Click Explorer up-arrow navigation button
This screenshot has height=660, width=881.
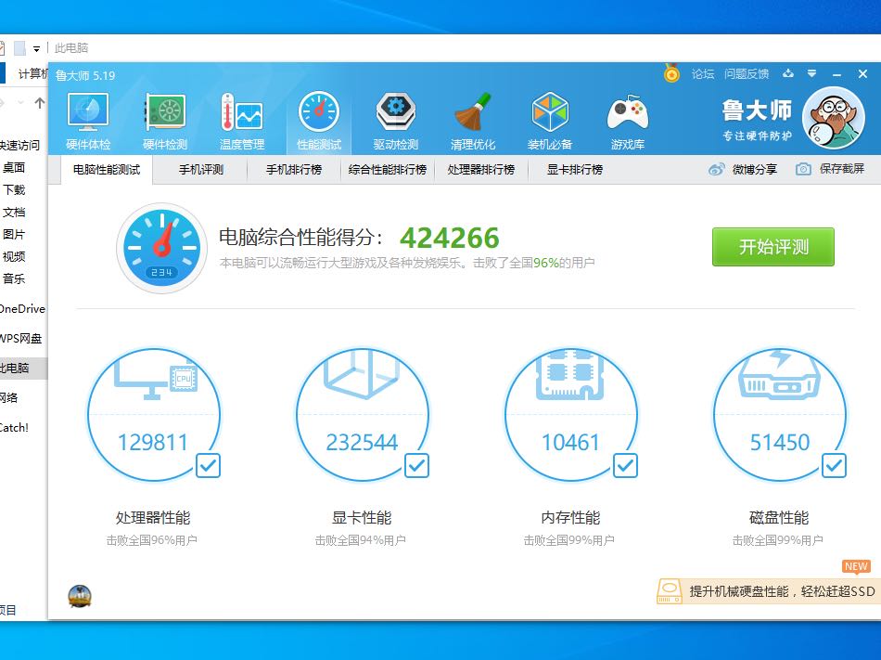coord(39,103)
